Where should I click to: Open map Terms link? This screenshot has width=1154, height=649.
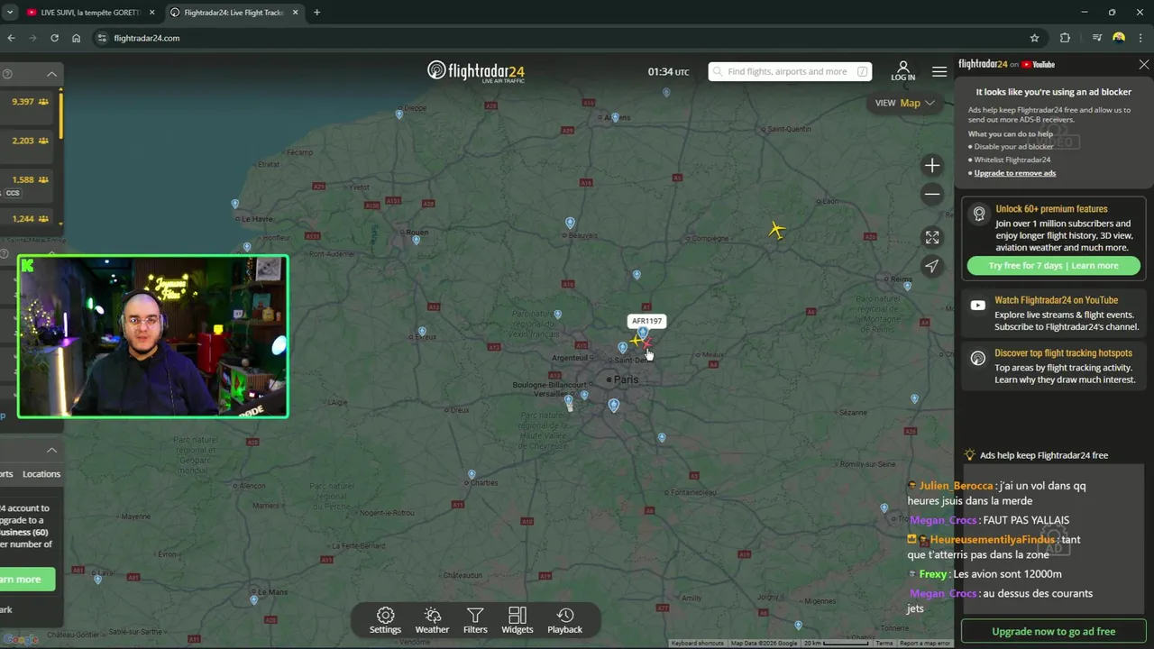click(x=884, y=644)
